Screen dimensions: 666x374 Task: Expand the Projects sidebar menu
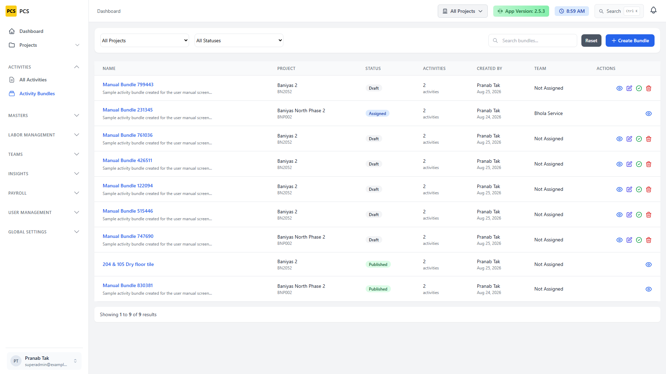pos(44,45)
